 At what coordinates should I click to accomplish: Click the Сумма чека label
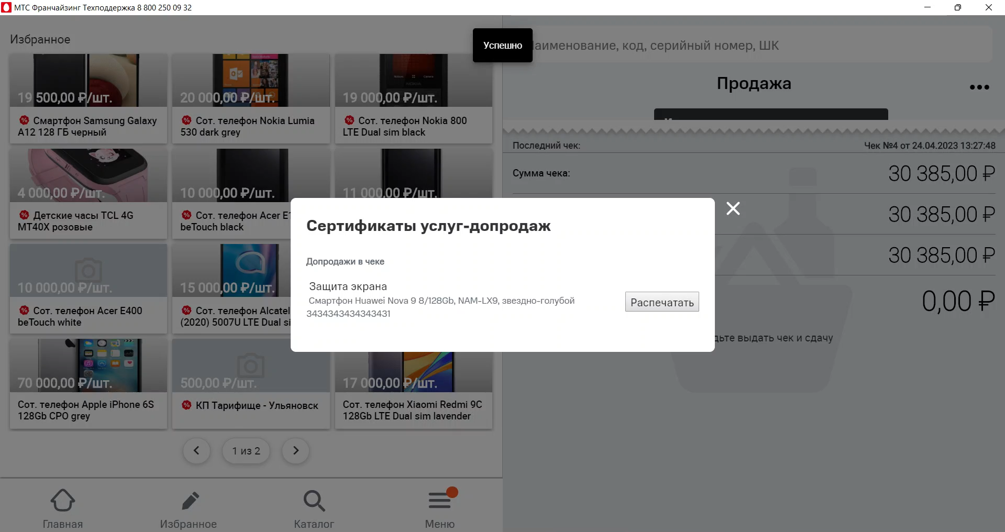(541, 173)
